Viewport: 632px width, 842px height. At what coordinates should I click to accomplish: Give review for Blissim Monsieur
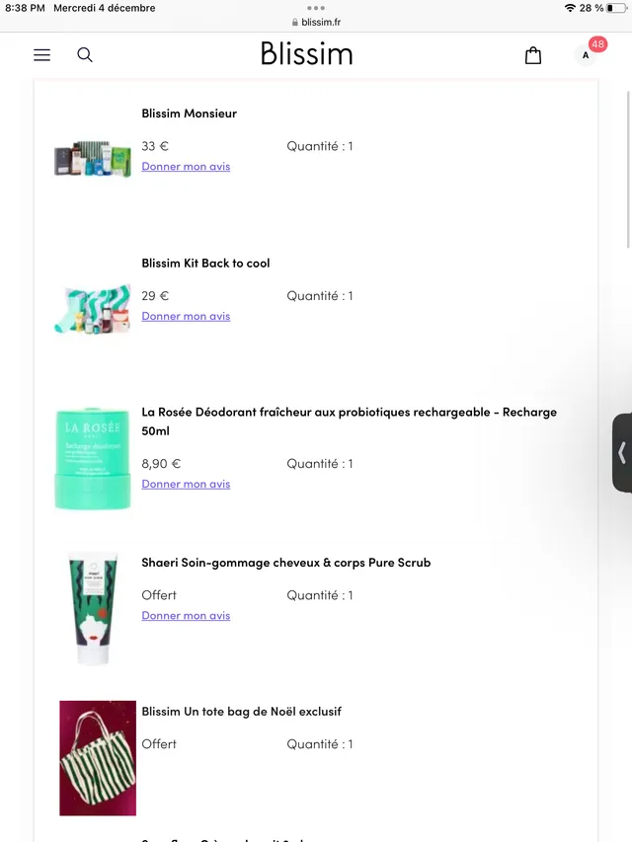tap(186, 167)
